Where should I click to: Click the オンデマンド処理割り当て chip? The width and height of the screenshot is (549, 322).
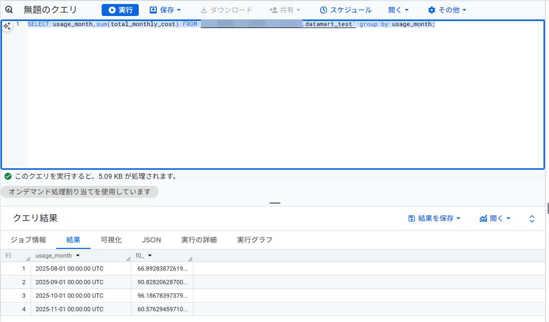tap(80, 192)
